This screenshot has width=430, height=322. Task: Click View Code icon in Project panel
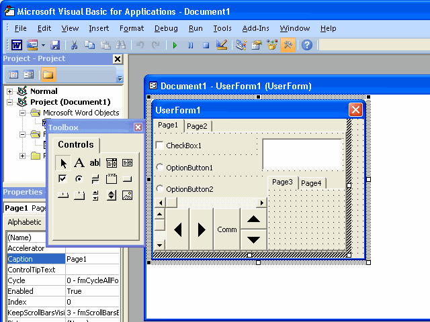[x=13, y=74]
